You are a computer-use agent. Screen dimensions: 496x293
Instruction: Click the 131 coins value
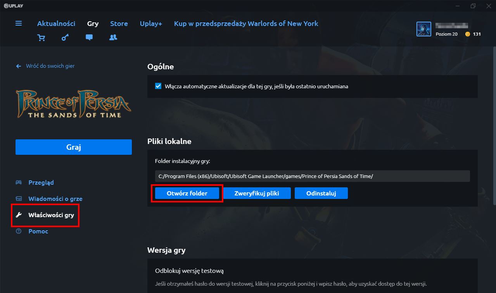[477, 34]
